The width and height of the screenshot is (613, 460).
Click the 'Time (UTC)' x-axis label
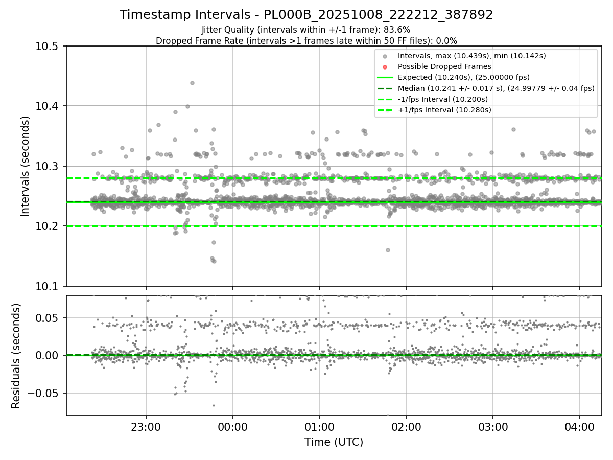[x=334, y=442]
